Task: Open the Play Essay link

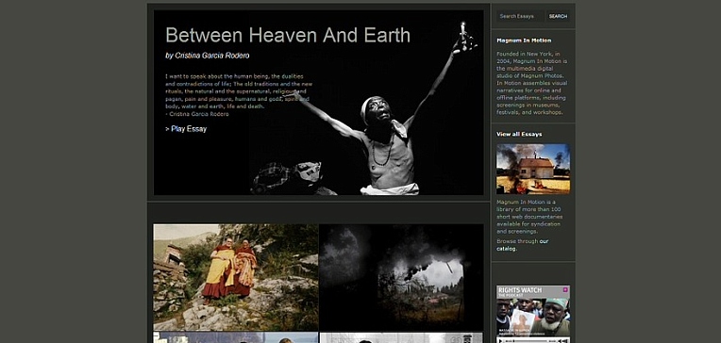Action: pyautogui.click(x=186, y=129)
